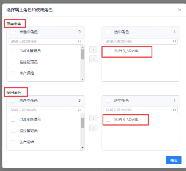Click search icon in 使用角色 selected search box
The height and width of the screenshot is (171, 186).
click(175, 110)
